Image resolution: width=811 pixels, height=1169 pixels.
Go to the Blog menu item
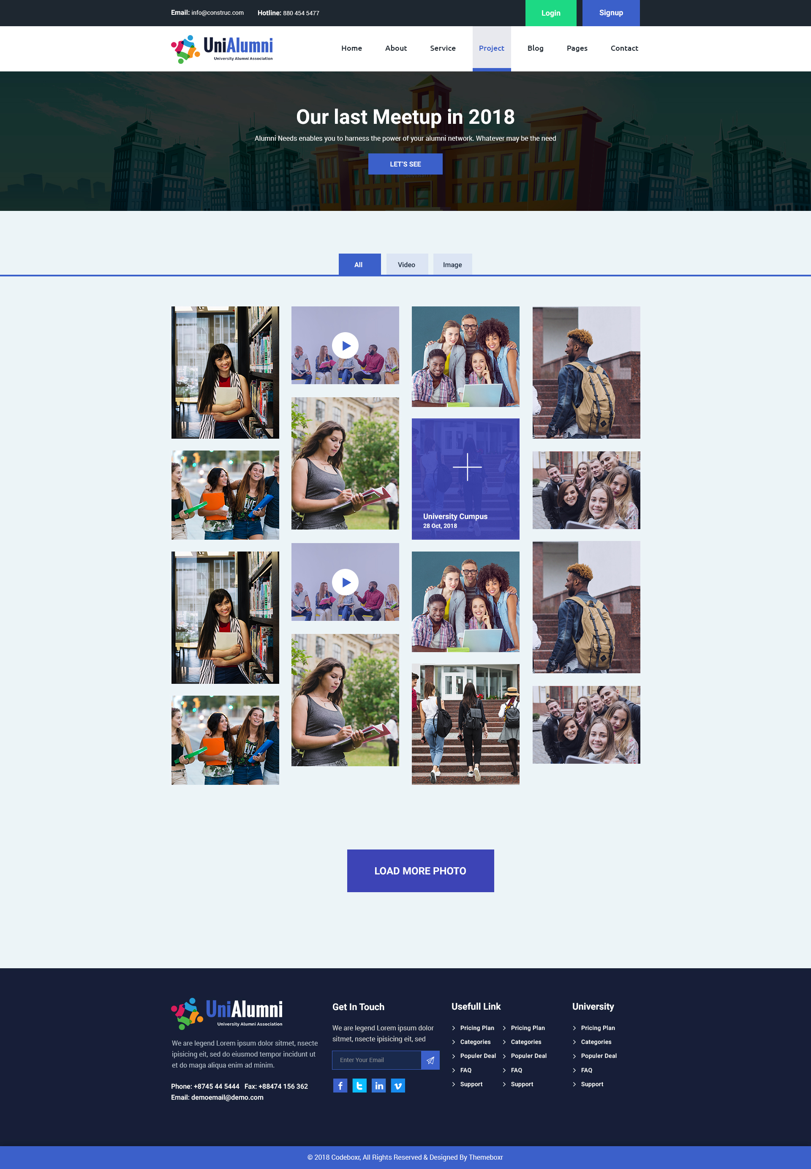(x=535, y=48)
